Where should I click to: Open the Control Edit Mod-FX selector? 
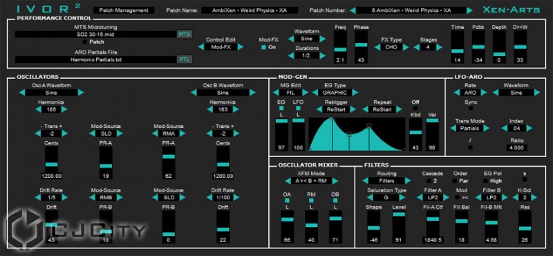[x=221, y=47]
